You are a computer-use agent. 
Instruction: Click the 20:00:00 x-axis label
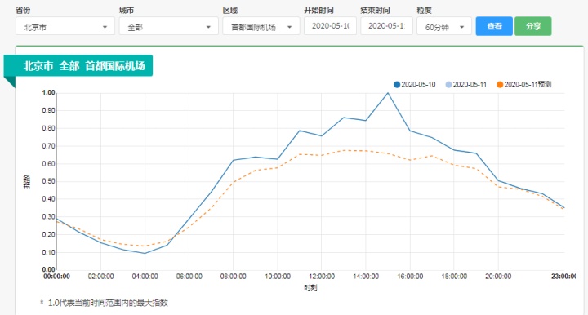[x=498, y=277]
